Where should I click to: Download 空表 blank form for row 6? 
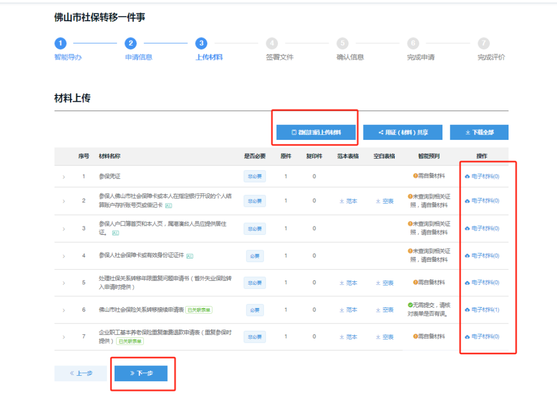(x=385, y=310)
